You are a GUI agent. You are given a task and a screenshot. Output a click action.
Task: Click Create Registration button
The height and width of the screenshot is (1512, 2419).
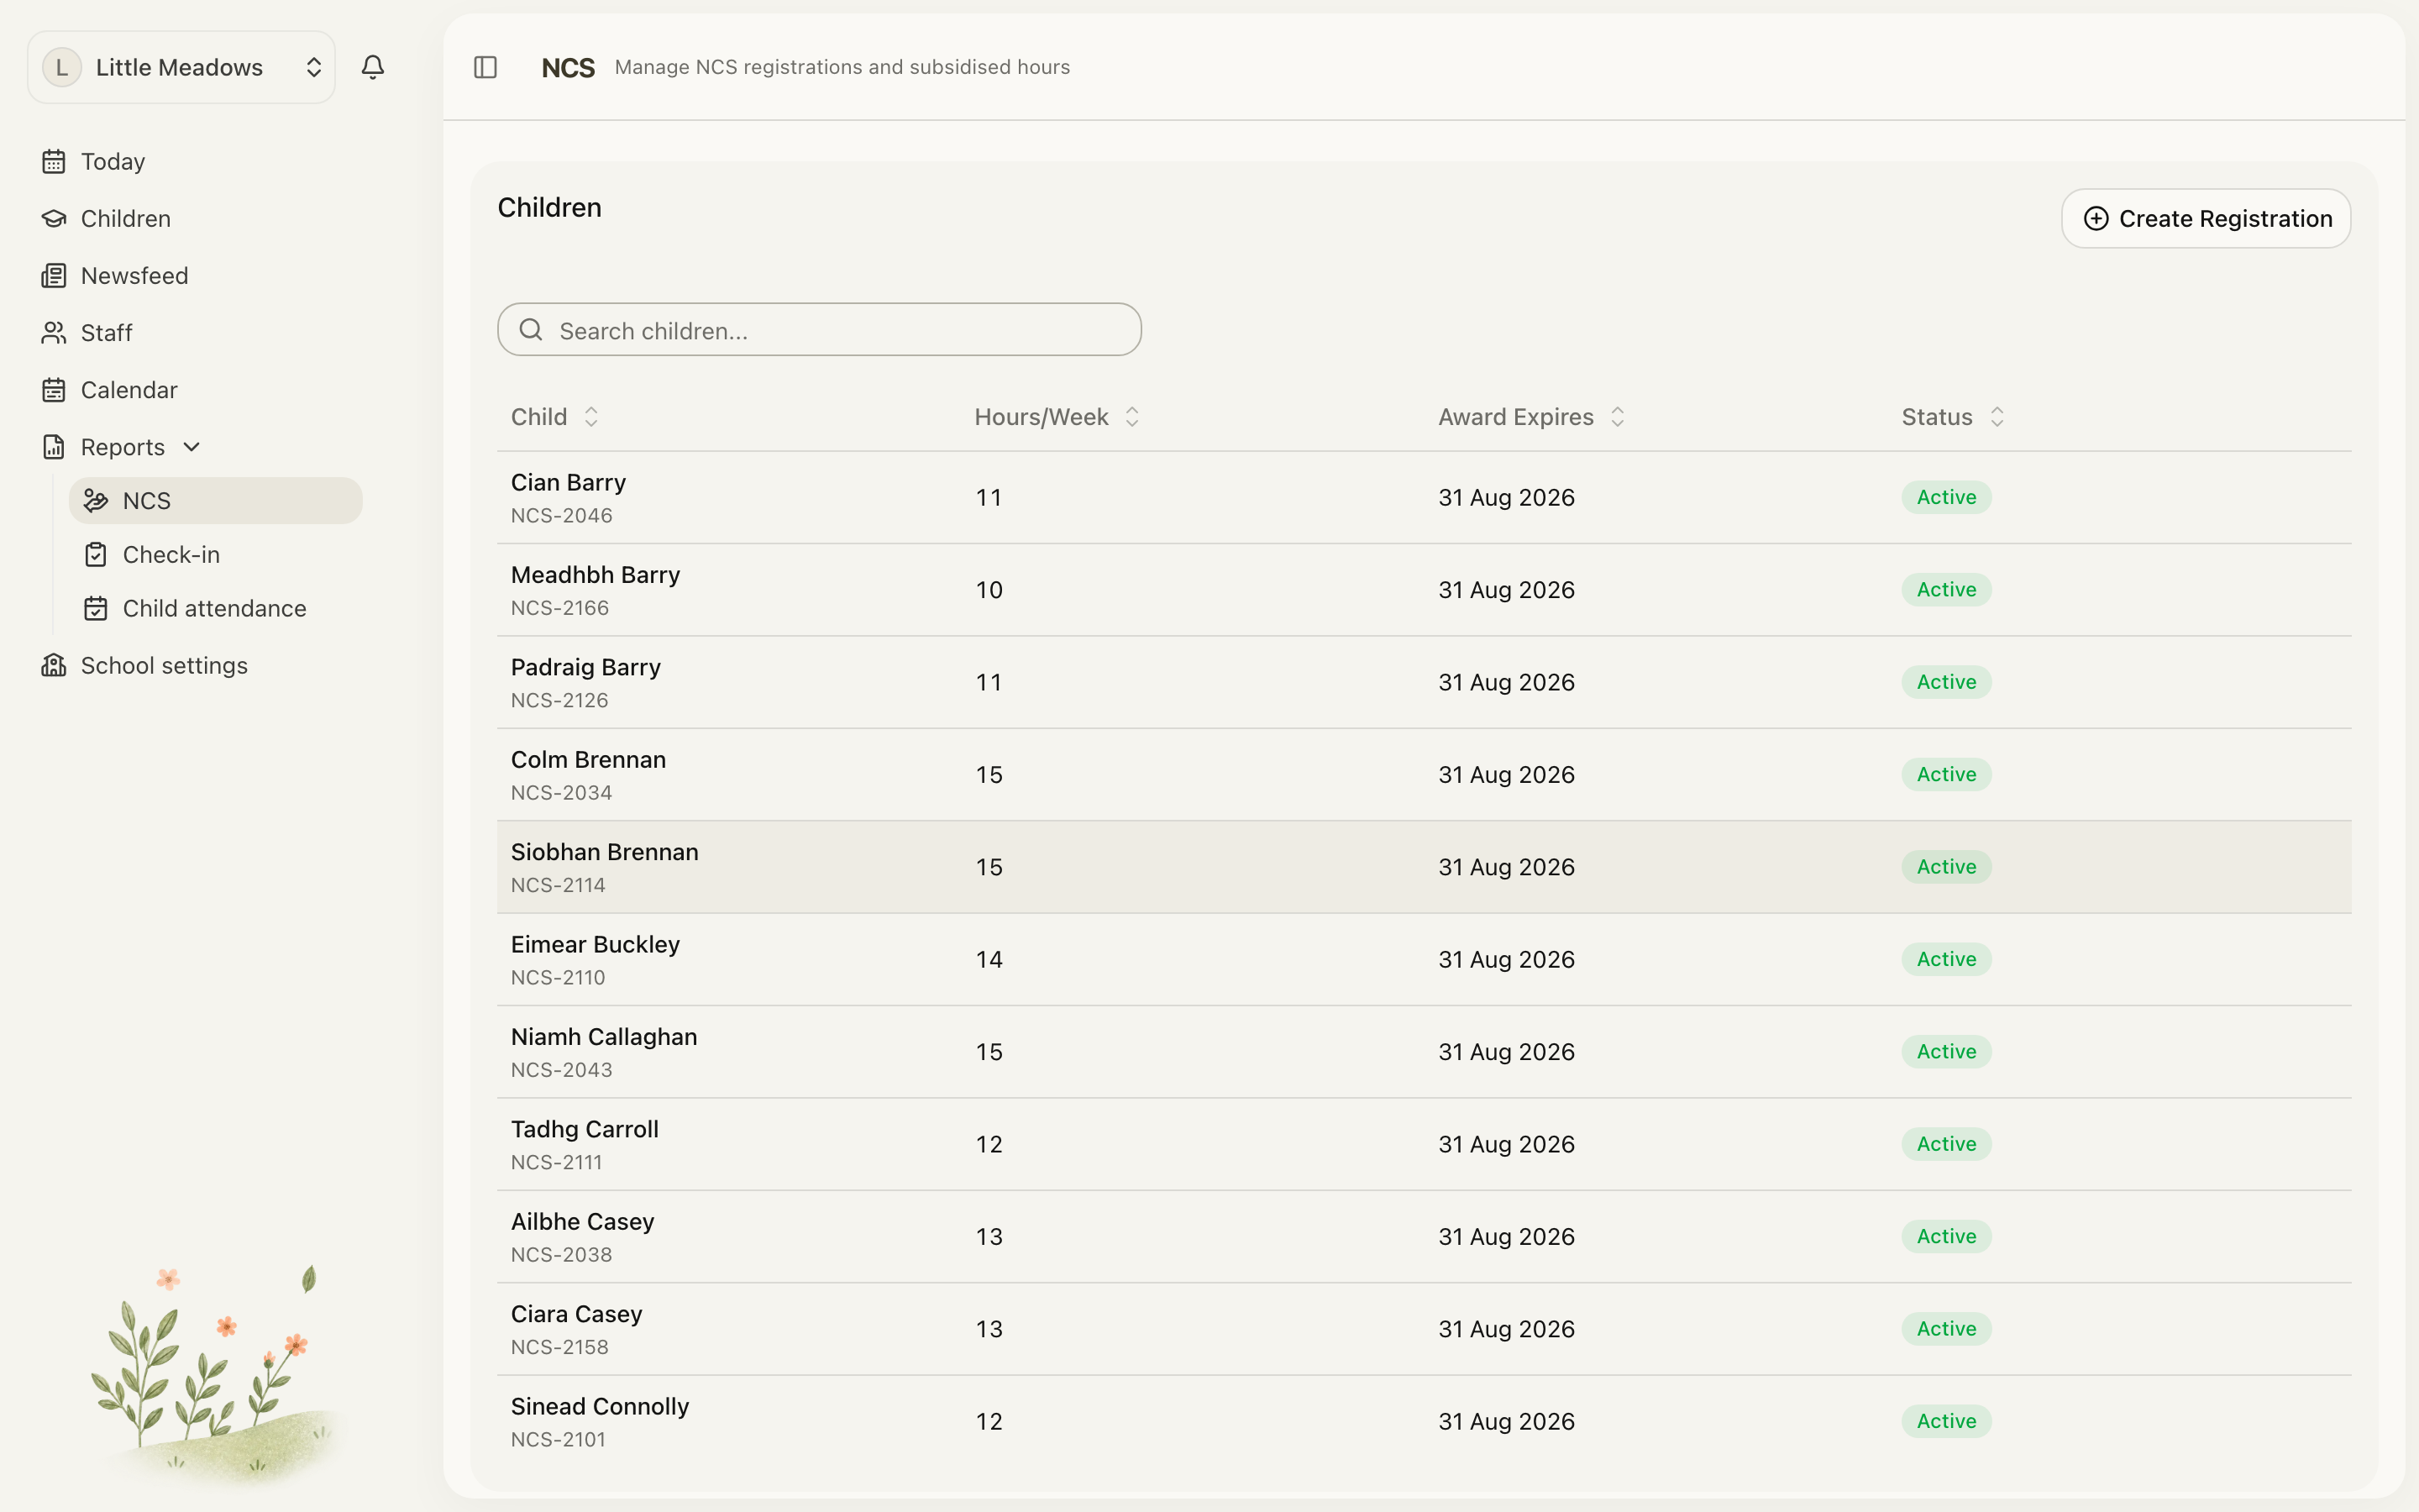[x=2206, y=218]
